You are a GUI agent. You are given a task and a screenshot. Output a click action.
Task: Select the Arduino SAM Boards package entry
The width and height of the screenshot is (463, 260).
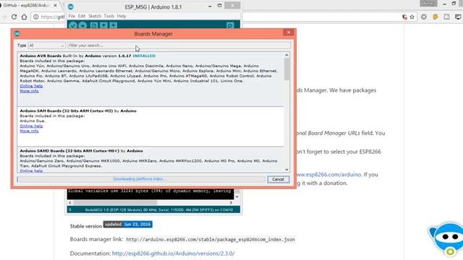click(x=150, y=127)
